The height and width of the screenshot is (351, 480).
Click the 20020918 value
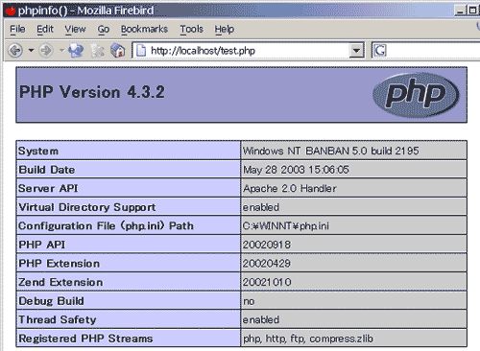267,245
